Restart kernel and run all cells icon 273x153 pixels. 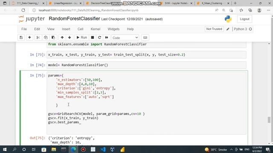(x=107, y=38)
